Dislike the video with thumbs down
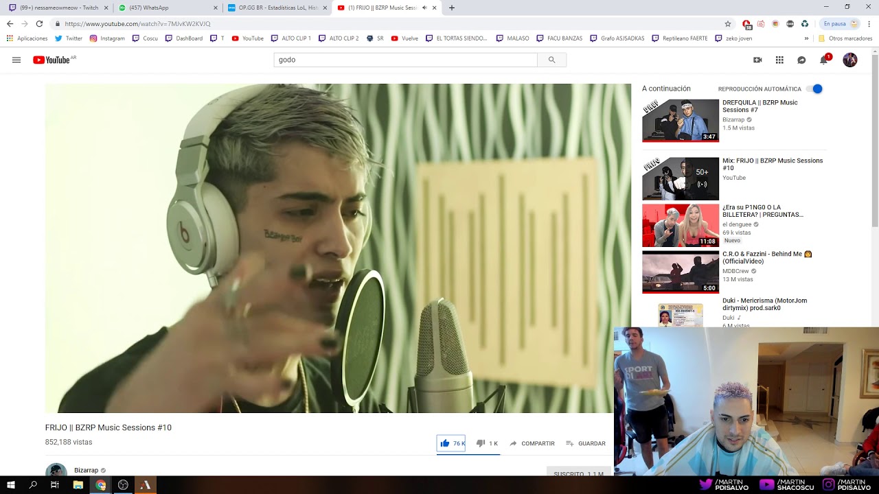The height and width of the screenshot is (494, 879). point(487,443)
